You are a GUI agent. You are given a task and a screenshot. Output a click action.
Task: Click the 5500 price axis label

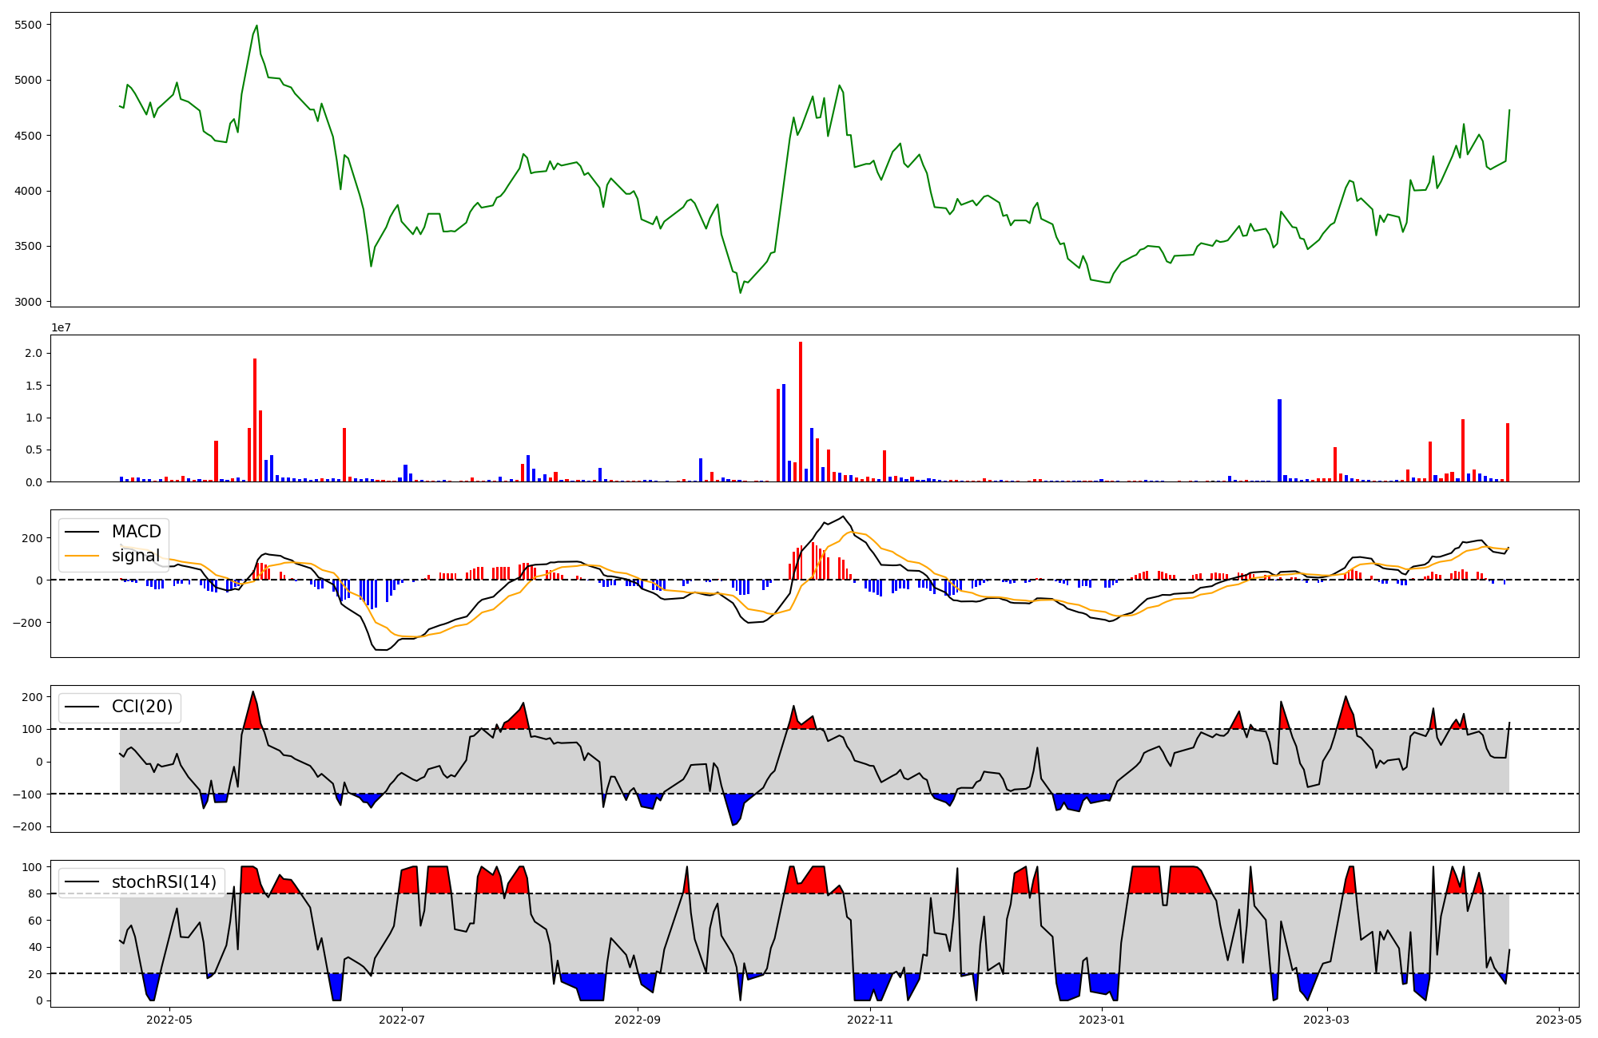(x=28, y=25)
